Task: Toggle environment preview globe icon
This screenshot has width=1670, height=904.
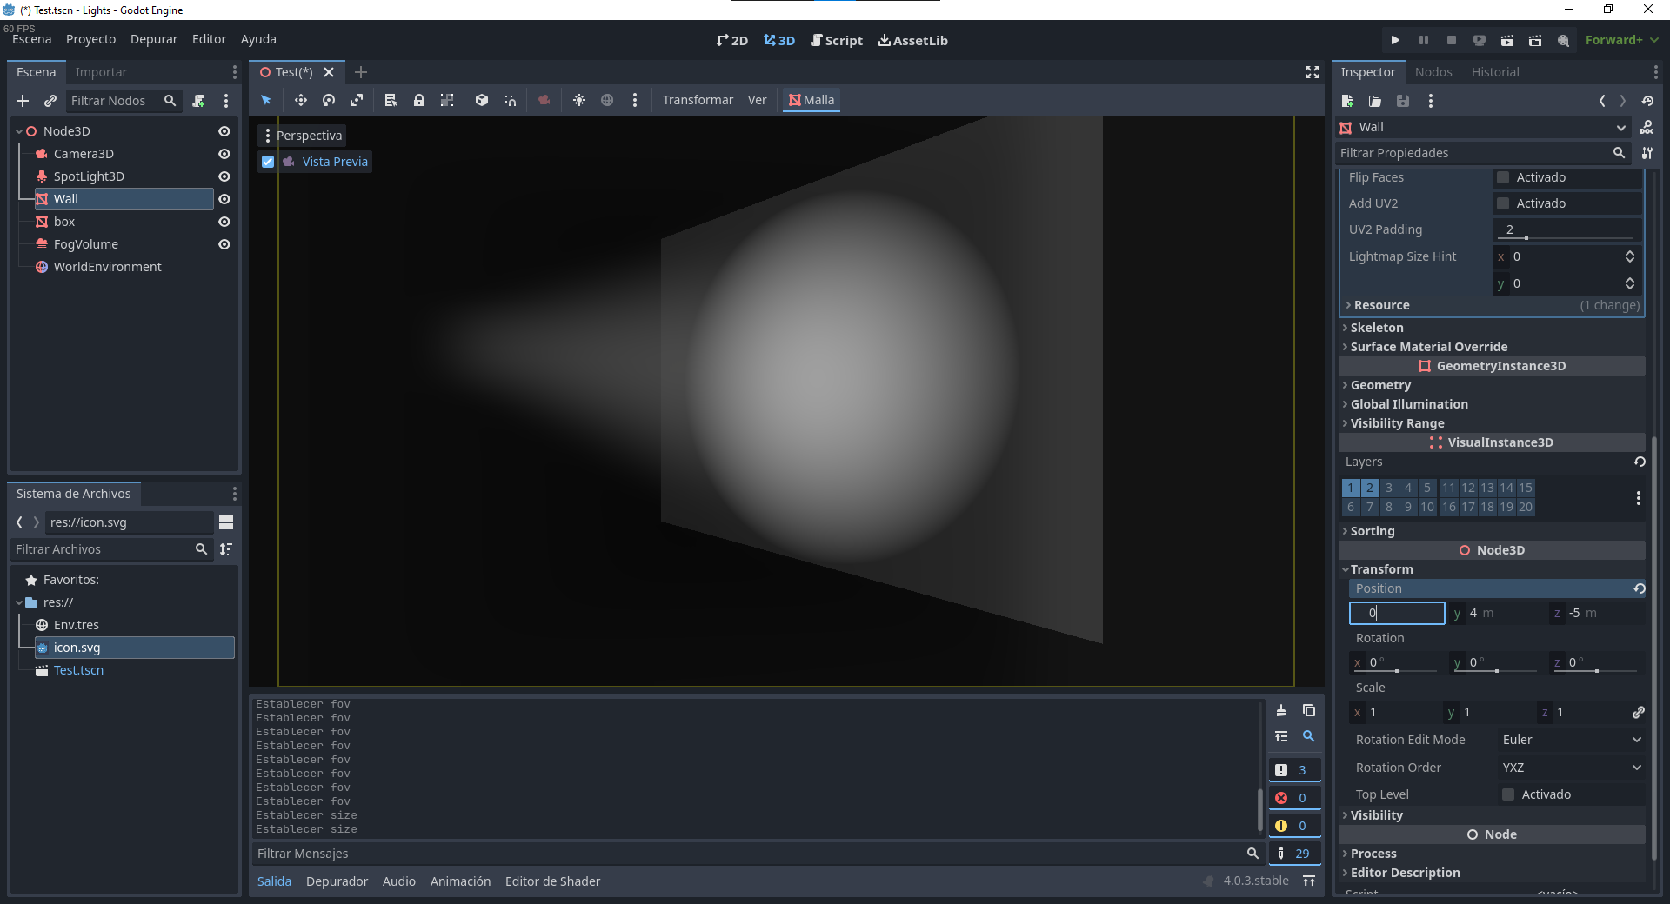Action: (607, 100)
